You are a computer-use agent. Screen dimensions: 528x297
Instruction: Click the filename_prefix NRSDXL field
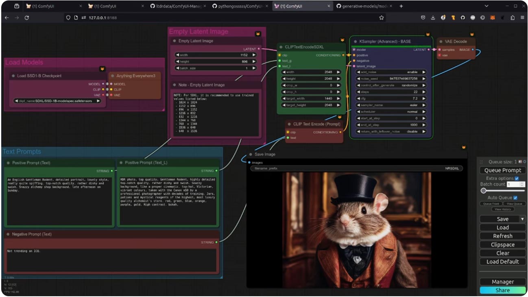(x=356, y=168)
